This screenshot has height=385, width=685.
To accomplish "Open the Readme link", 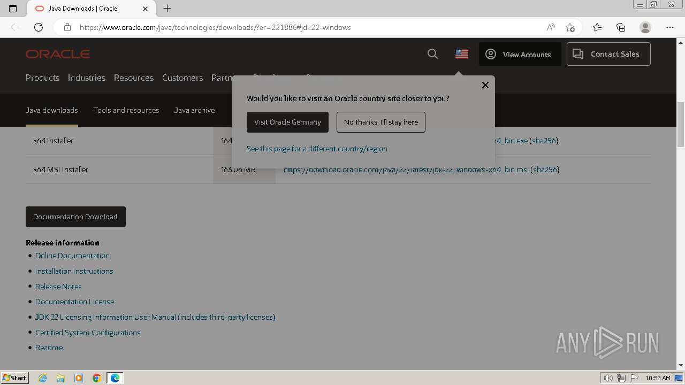I will click(x=49, y=348).
